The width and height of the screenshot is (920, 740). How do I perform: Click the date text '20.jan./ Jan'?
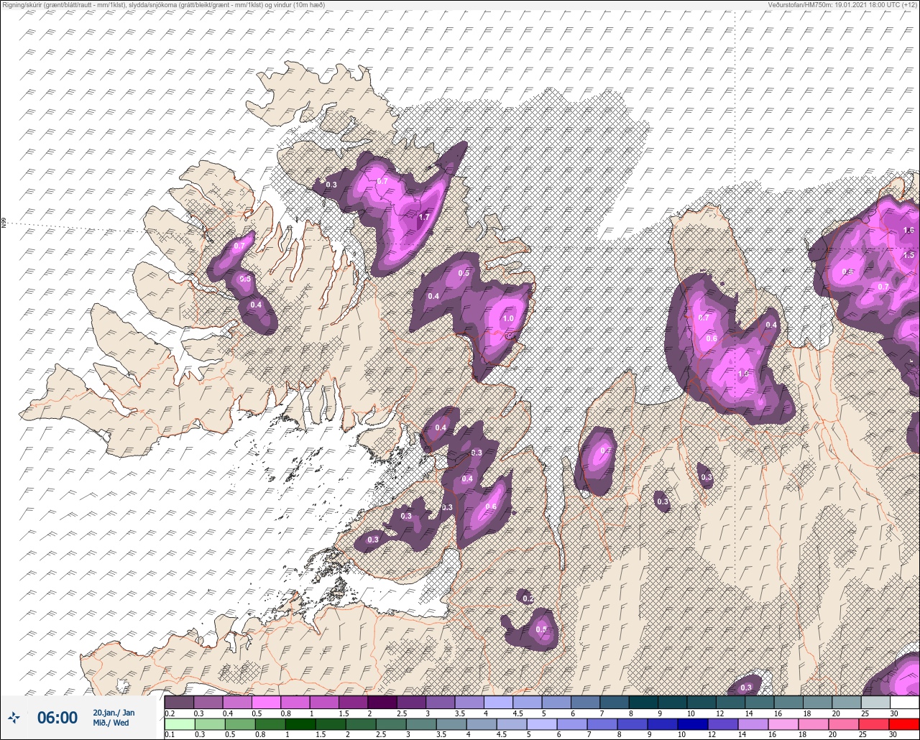coord(114,712)
